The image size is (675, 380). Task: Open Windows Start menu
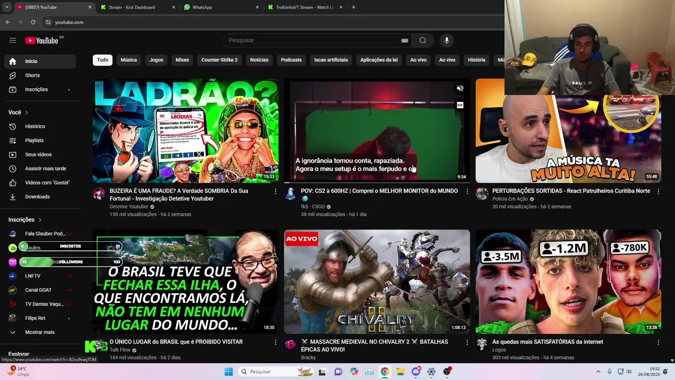(228, 372)
